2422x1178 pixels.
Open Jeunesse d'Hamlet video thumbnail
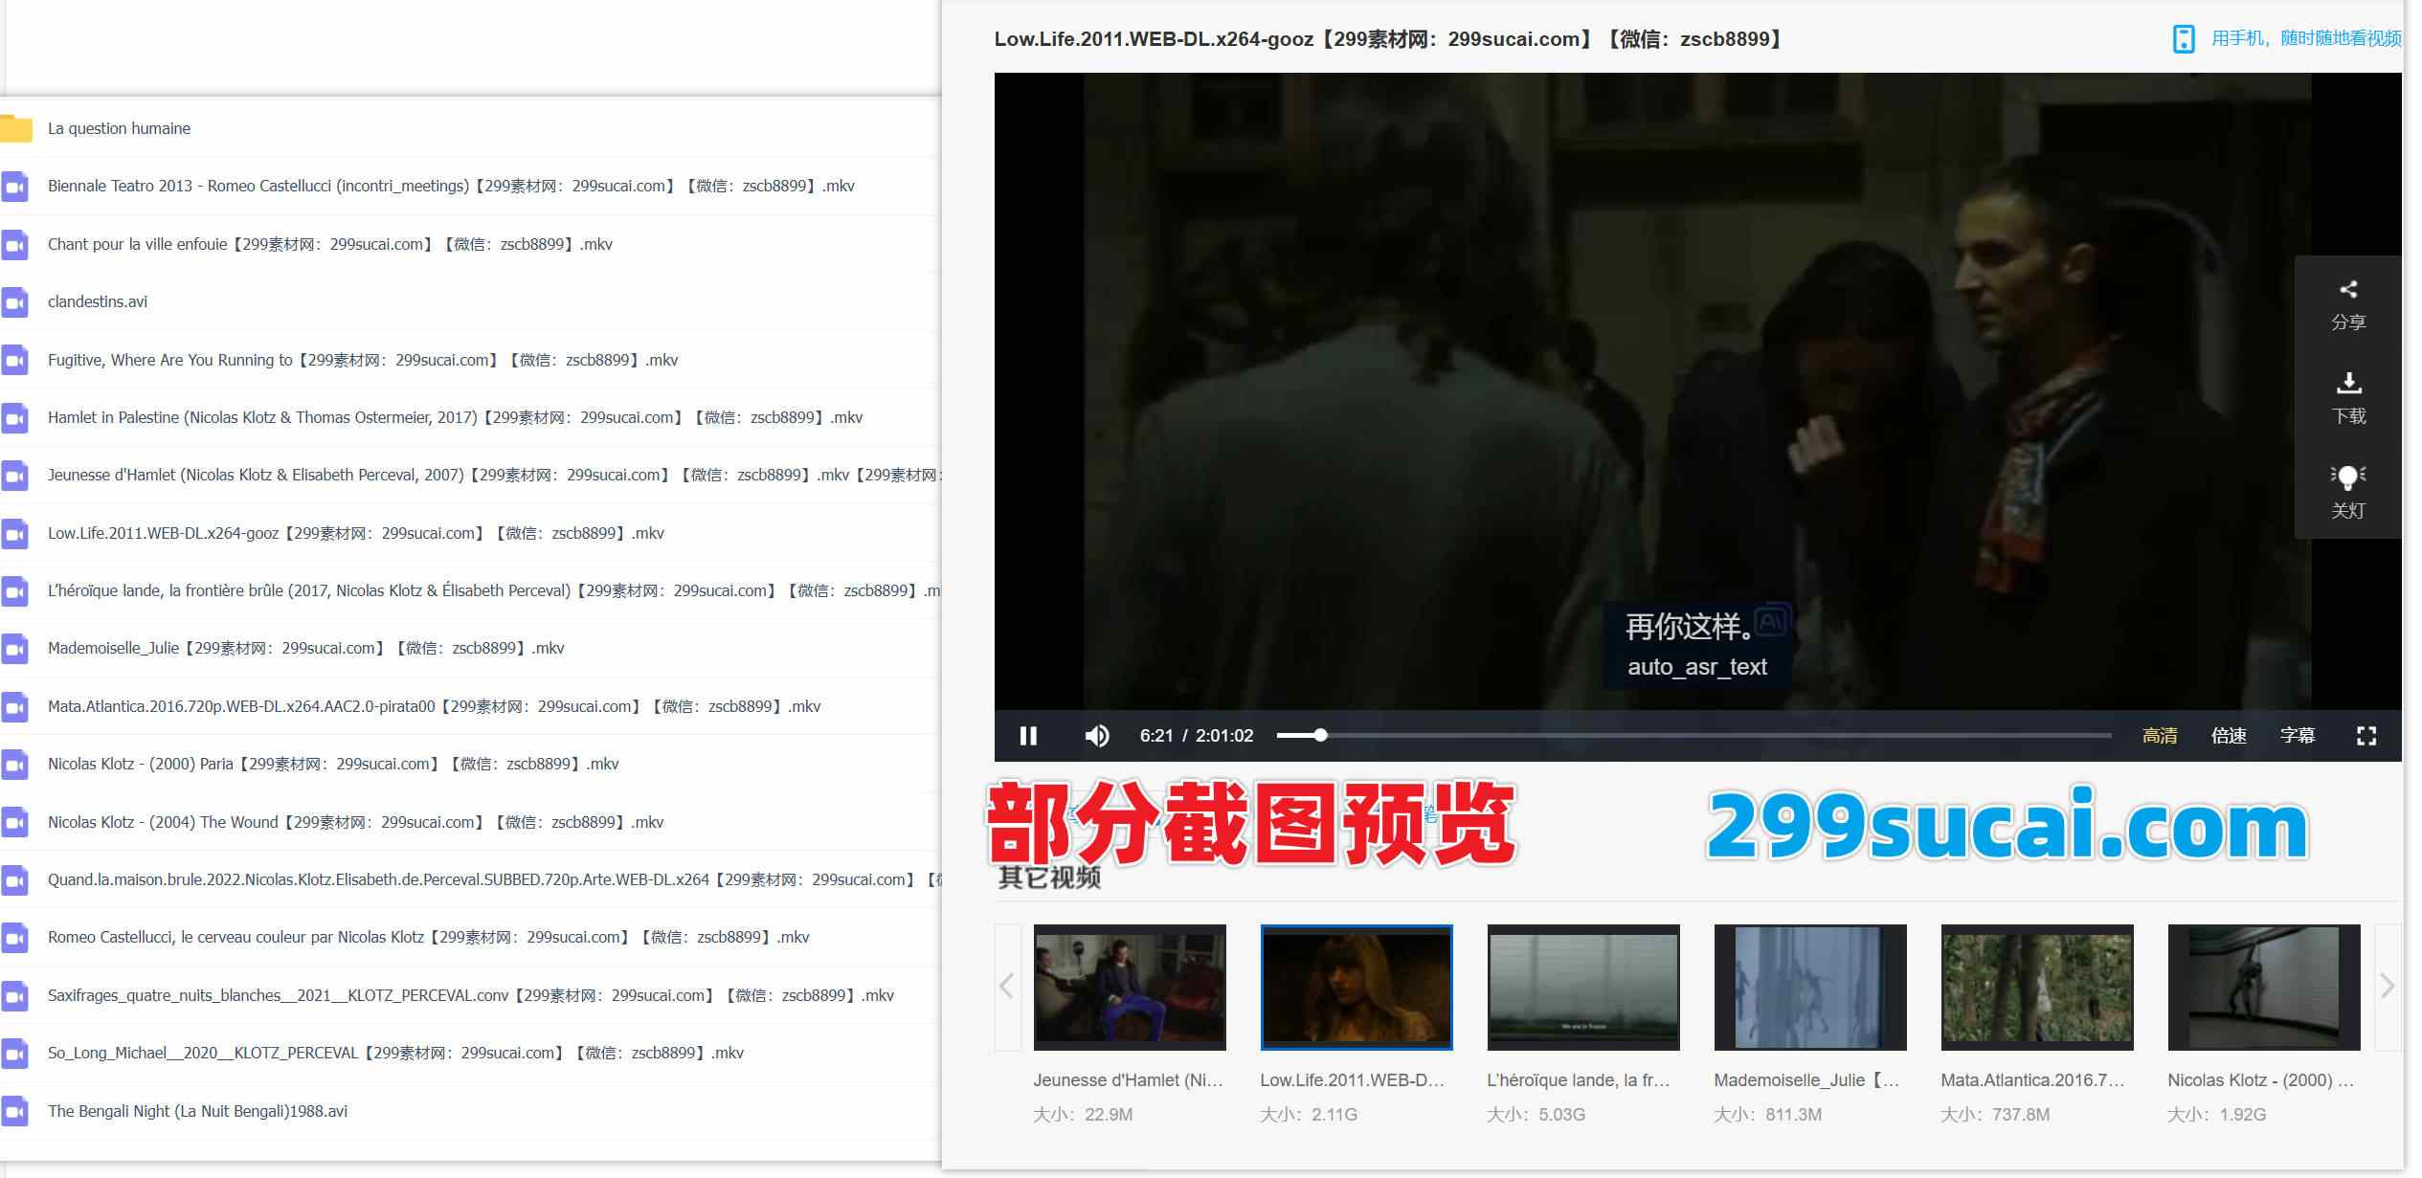[x=1130, y=987]
